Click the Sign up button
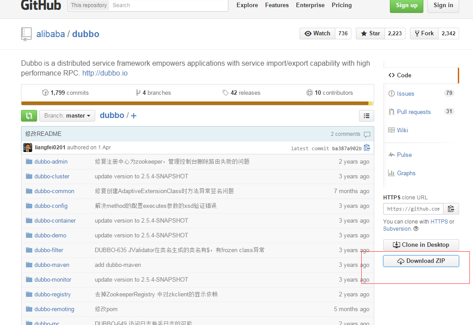 pos(406,5)
